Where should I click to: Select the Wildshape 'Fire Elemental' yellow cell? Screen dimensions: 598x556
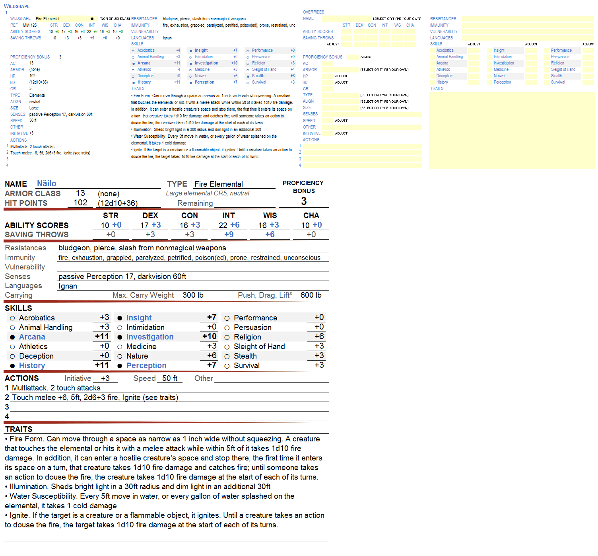pyautogui.click(x=60, y=19)
